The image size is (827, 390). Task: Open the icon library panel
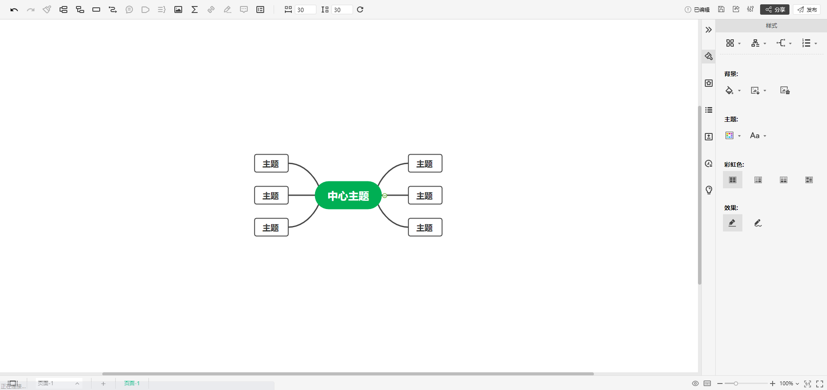(708, 83)
